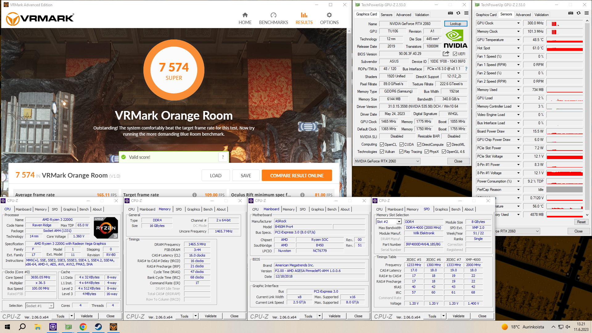Click GPU-Z Sensors list vertical scrollbar
This screenshot has width=592, height=333.
(x=587, y=117)
